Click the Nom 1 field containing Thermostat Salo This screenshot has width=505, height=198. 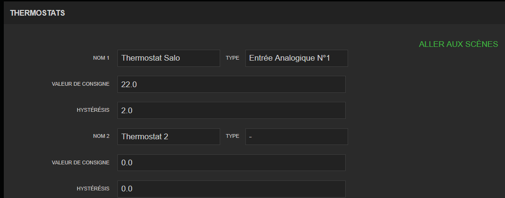point(168,58)
